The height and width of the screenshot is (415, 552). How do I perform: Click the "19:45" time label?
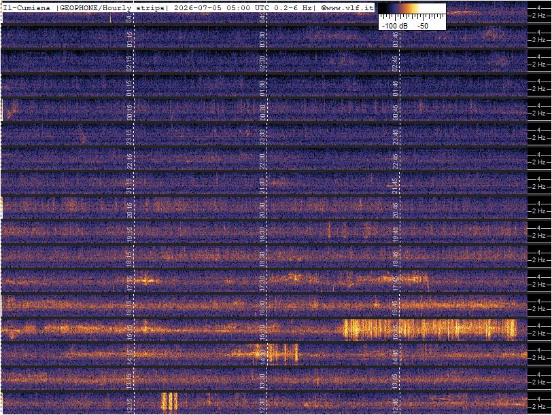(x=396, y=234)
